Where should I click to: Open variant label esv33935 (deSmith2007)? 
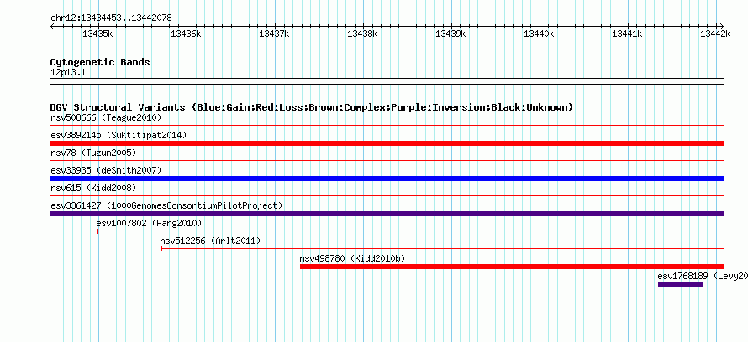tap(106, 170)
